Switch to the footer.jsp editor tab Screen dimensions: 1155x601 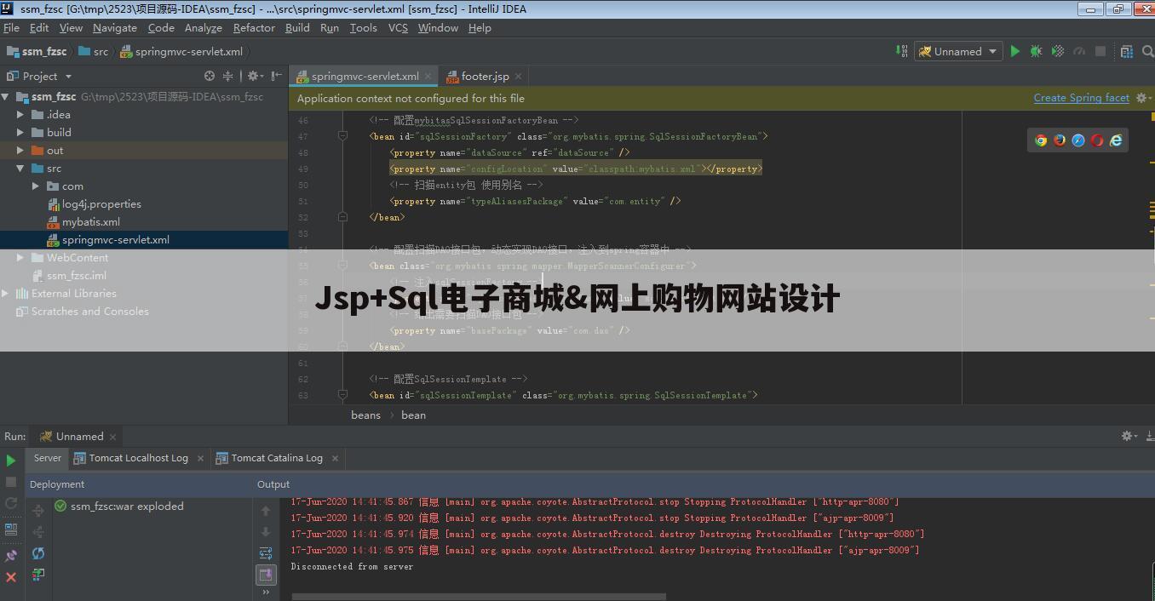pyautogui.click(x=485, y=76)
